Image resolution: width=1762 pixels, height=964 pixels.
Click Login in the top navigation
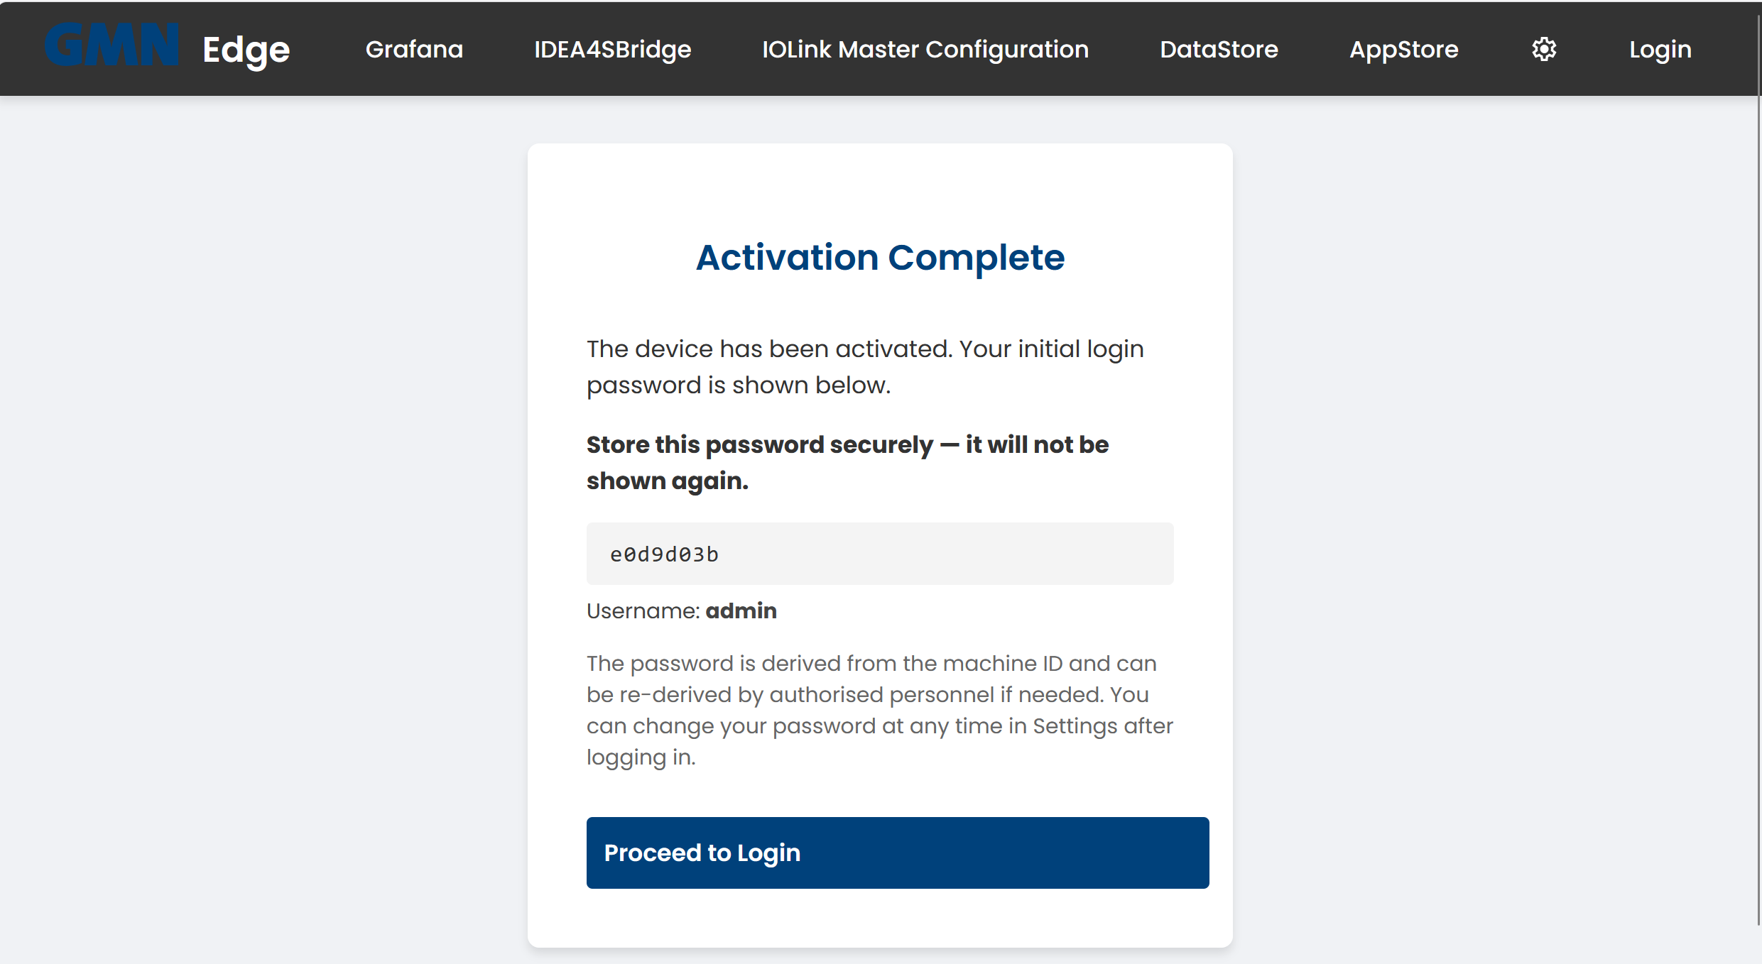point(1660,49)
